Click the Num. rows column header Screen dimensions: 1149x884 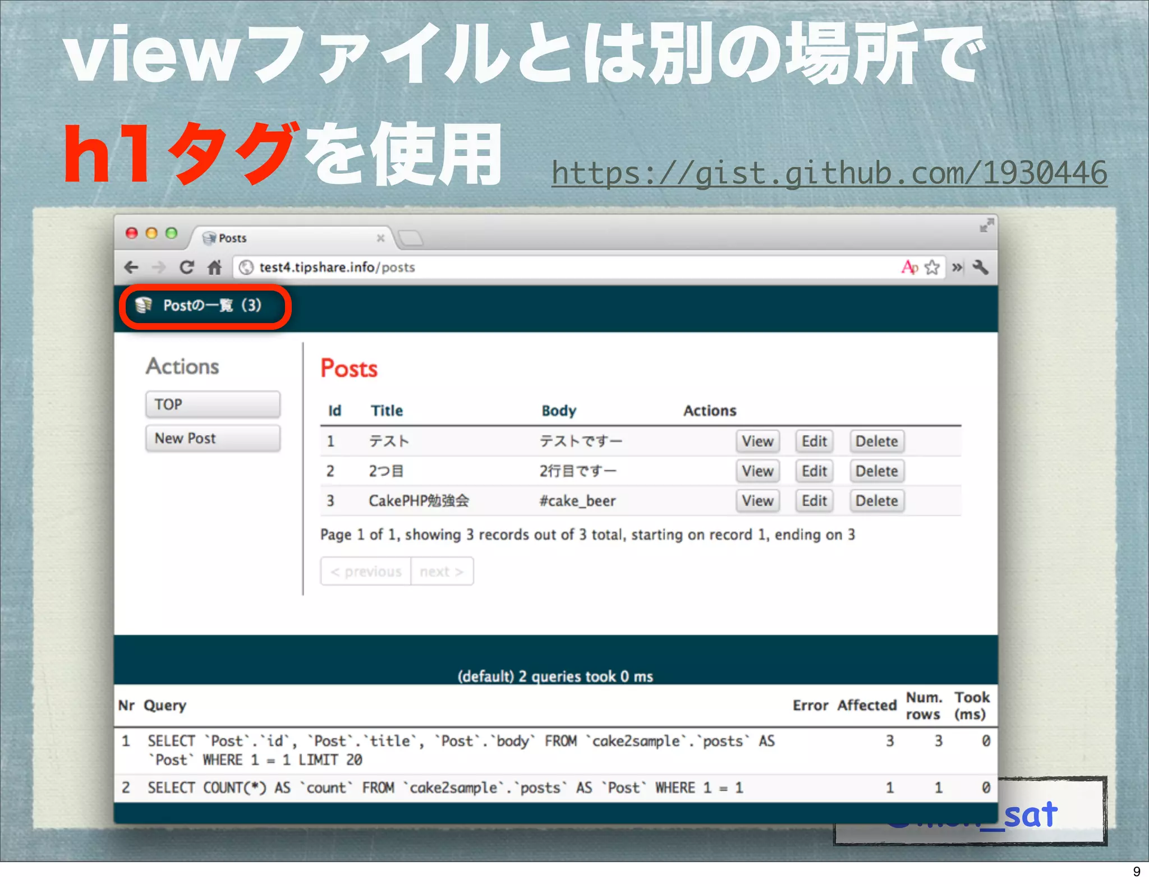pos(924,706)
